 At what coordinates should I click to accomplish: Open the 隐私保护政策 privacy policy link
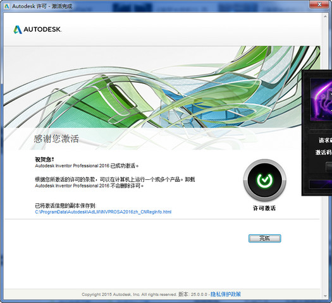coord(226,294)
